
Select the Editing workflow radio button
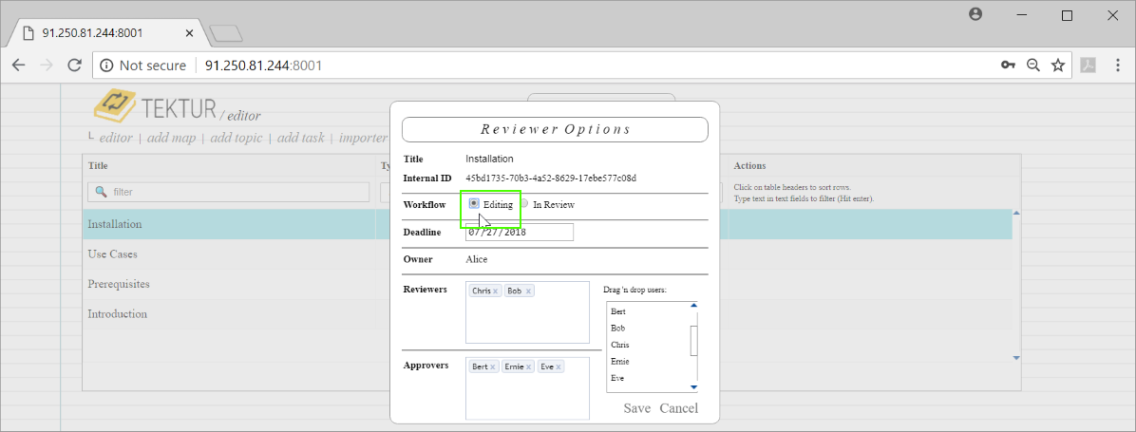474,203
